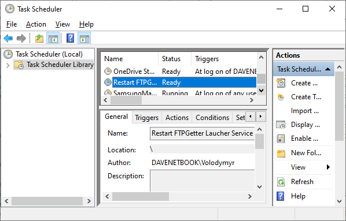Click the Create Task icon
346x221 pixels.
281,97
